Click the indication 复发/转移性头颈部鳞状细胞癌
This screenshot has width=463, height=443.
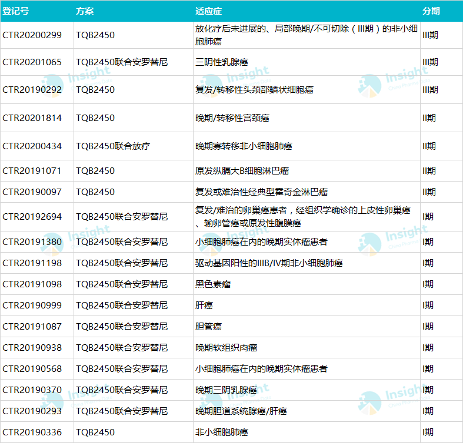click(254, 90)
